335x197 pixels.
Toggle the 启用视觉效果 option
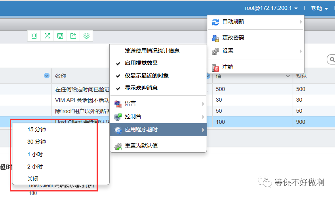(141, 63)
